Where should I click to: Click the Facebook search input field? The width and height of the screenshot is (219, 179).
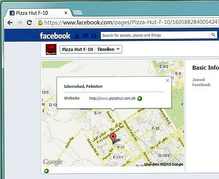click(155, 35)
